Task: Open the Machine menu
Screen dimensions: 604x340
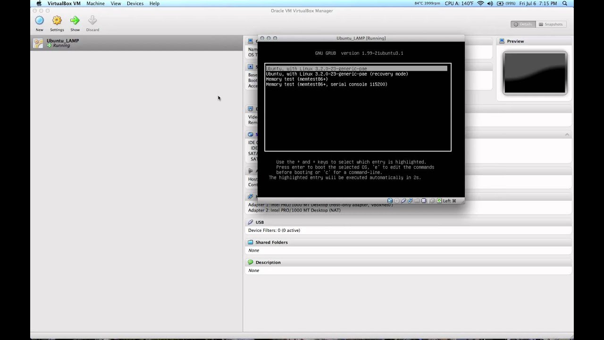Action: [95, 3]
